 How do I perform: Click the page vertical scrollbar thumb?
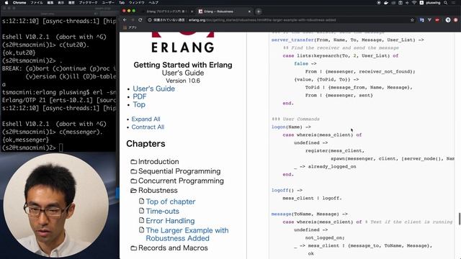tap(460, 219)
